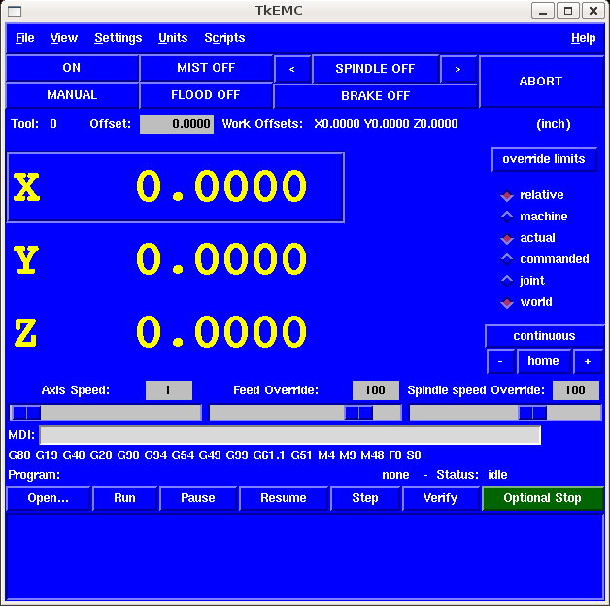
Task: Click the Pause program button
Action: click(x=198, y=498)
